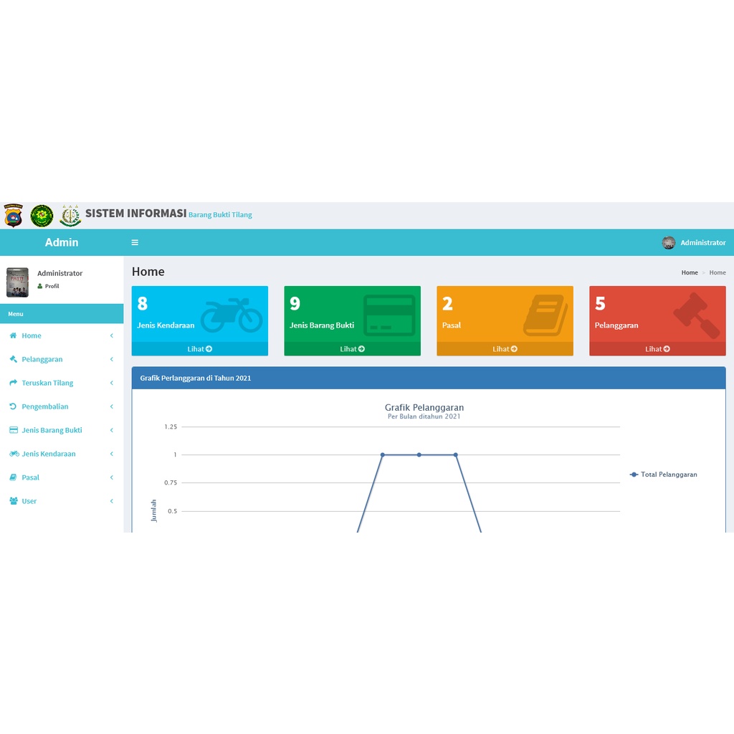The image size is (734, 734).
Task: Click the scales of justice emblem logo
Action: click(x=70, y=216)
